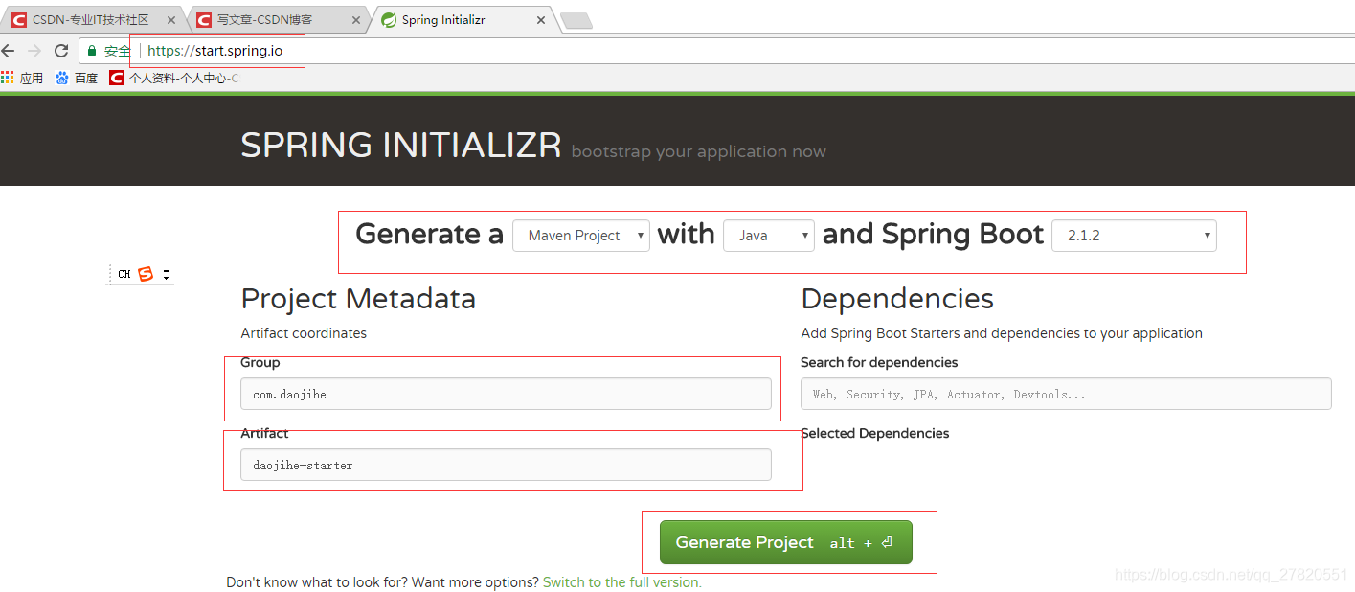Click the Group input field
Screen dimensions: 1355x592
pos(506,394)
